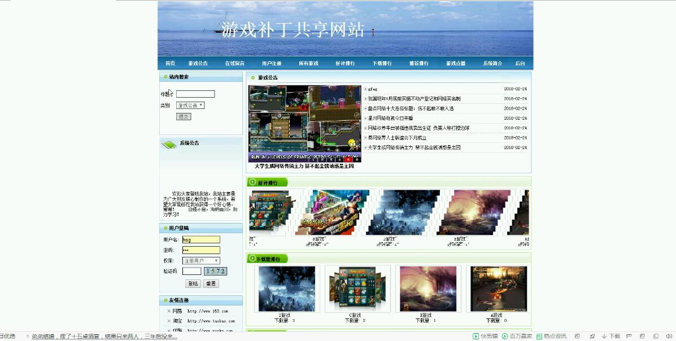Open the 首页 home menu item
676x341 pixels.
point(170,63)
